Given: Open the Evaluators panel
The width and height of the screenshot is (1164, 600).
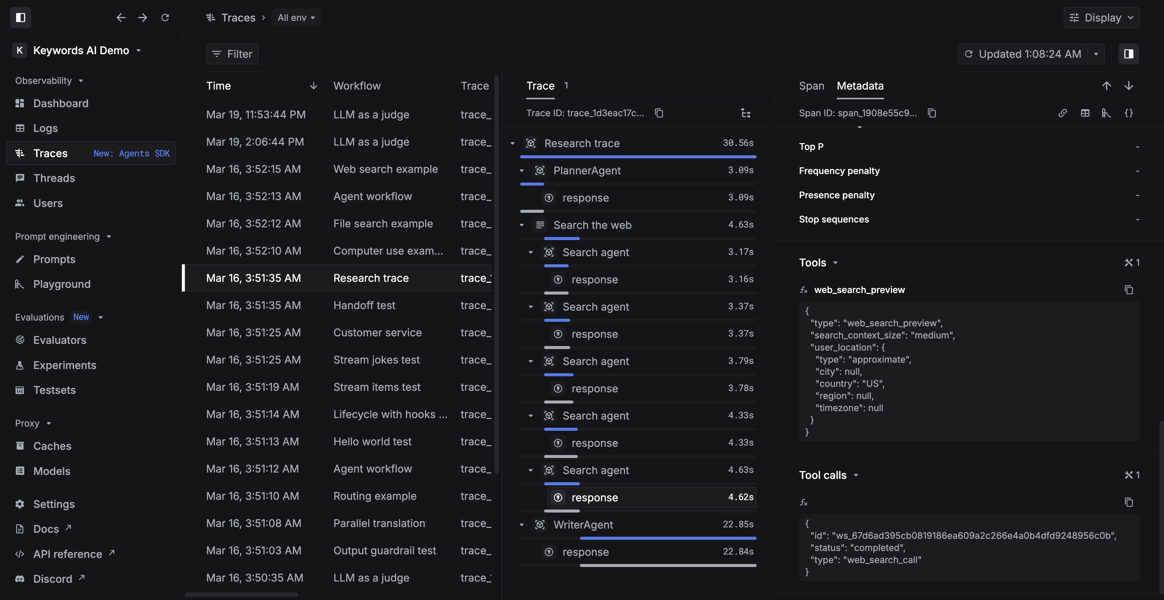Looking at the screenshot, I should click(60, 340).
